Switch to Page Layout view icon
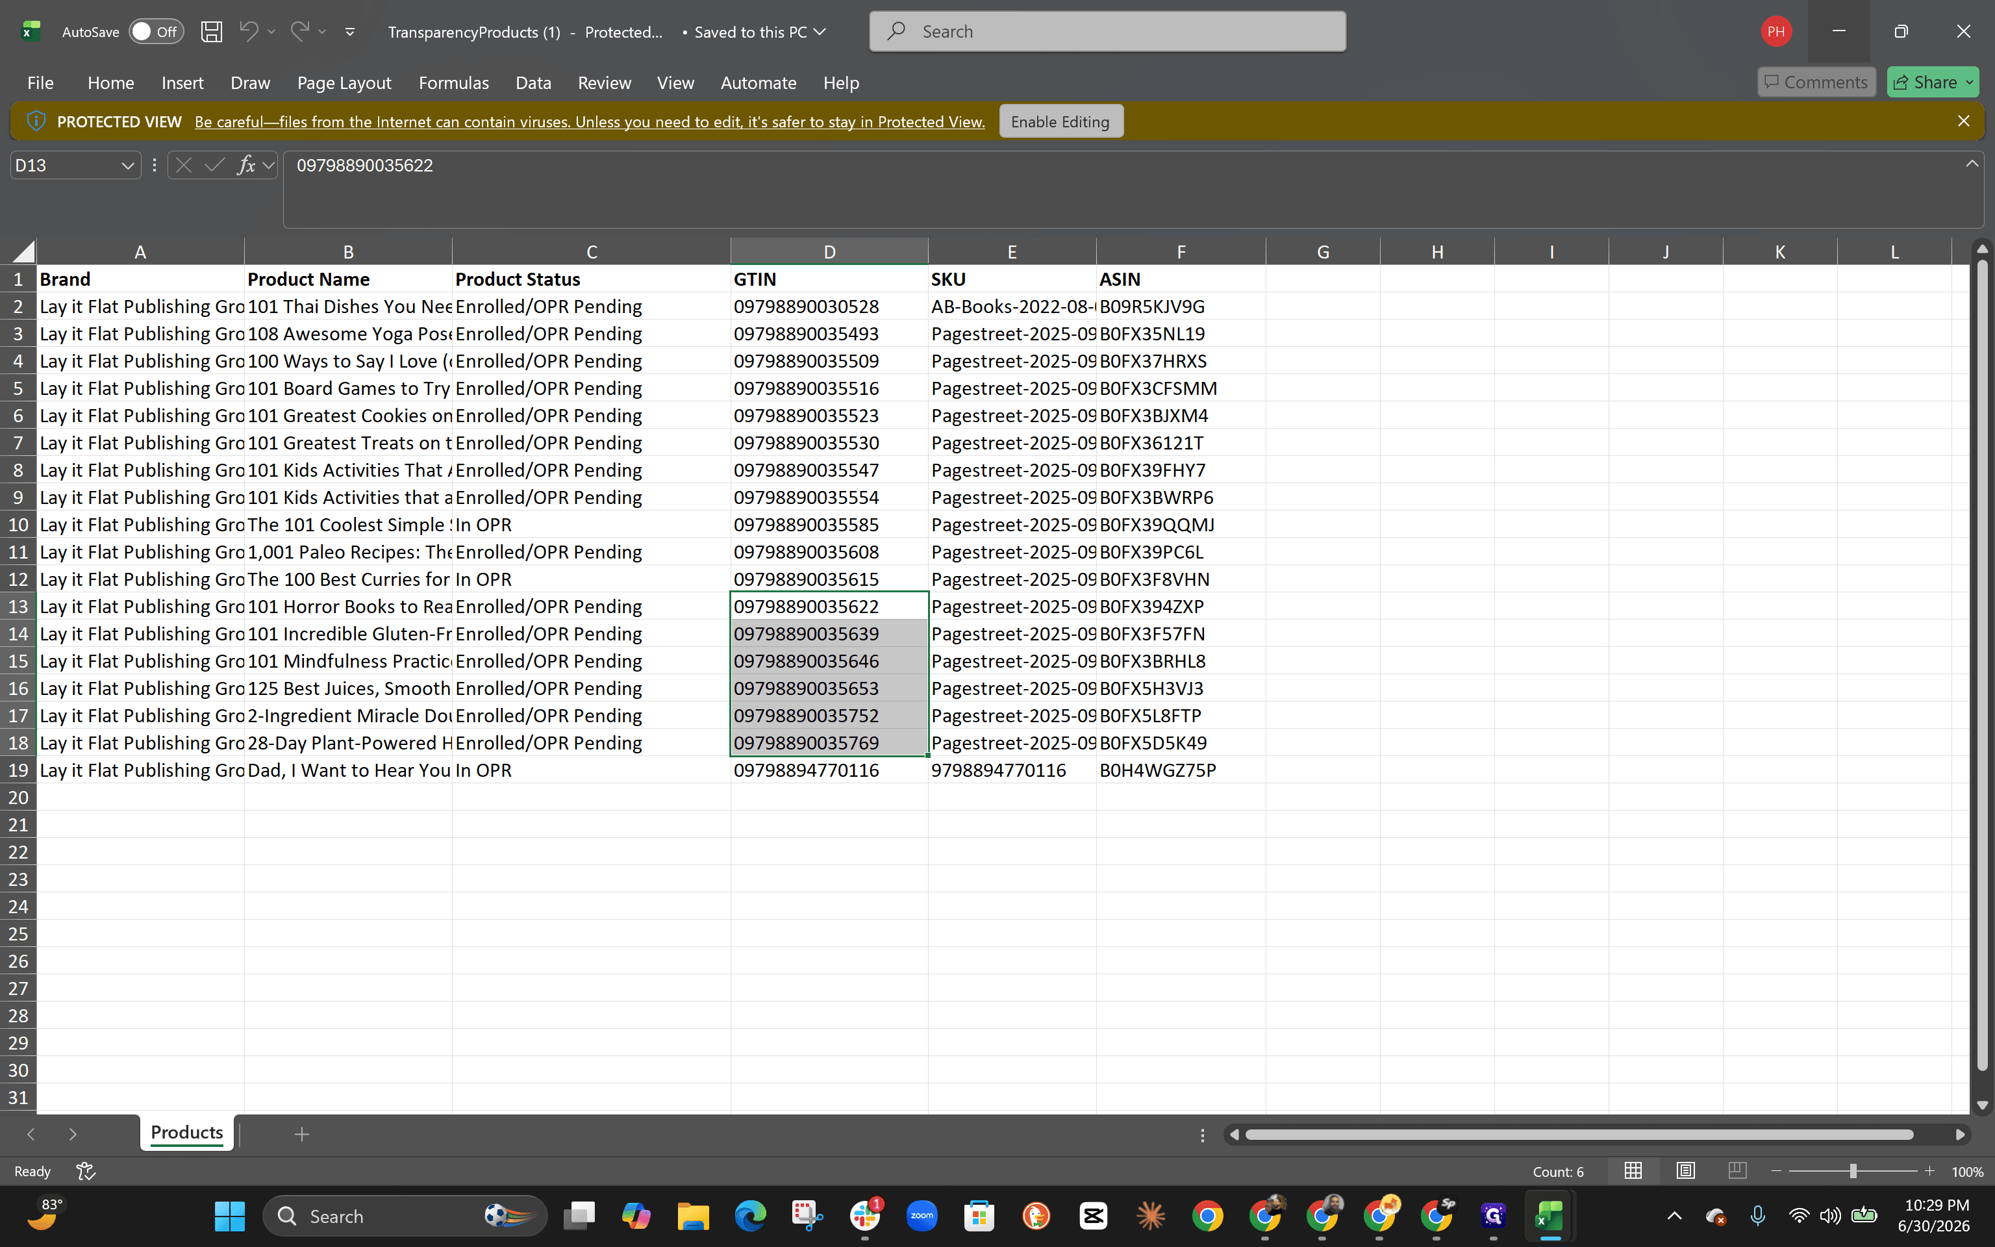The width and height of the screenshot is (1995, 1247). pos(1685,1171)
